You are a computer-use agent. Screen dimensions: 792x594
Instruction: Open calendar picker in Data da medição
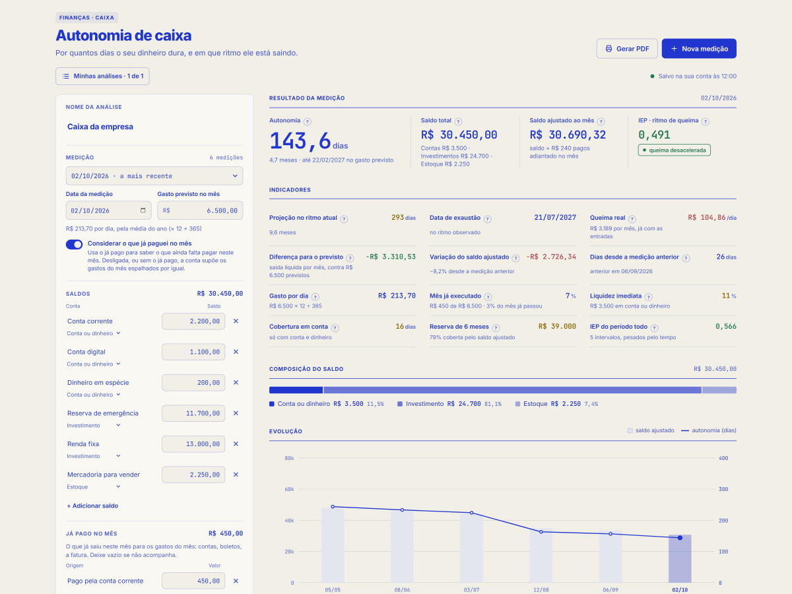pyautogui.click(x=143, y=211)
